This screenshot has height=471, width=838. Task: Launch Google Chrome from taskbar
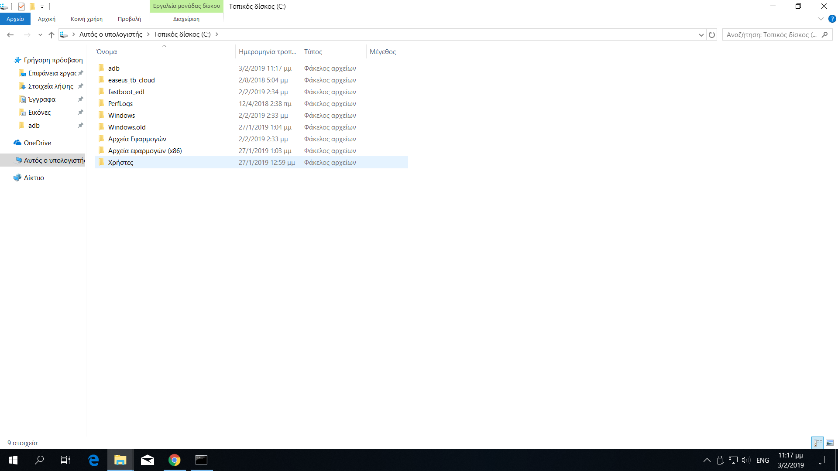[174, 460]
